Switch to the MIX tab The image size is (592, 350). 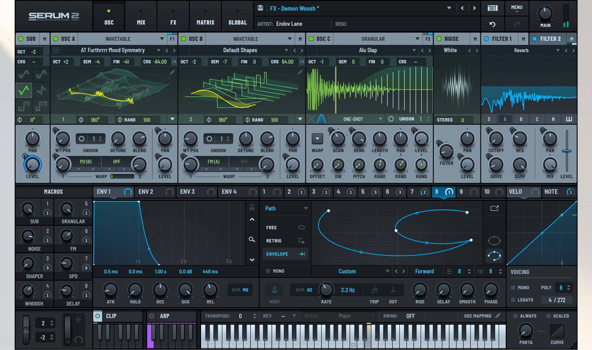(141, 16)
